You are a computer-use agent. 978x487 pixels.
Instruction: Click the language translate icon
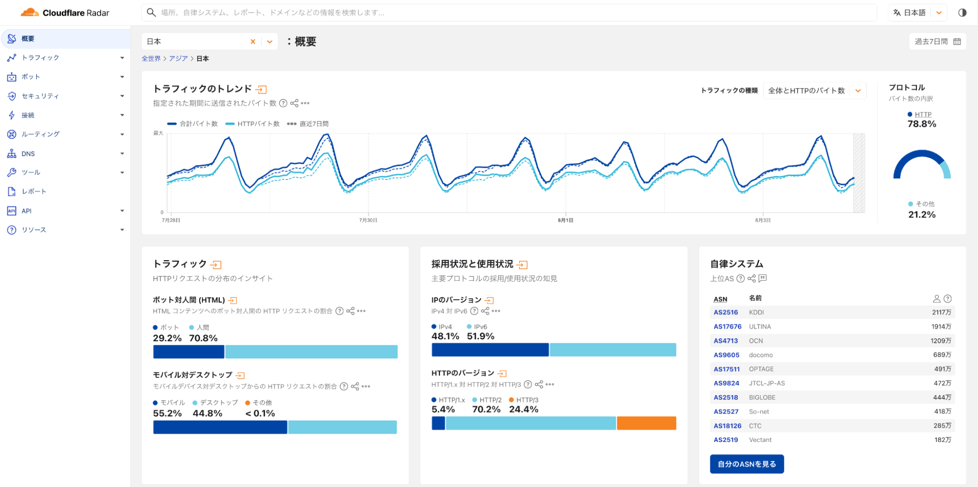pyautogui.click(x=897, y=13)
